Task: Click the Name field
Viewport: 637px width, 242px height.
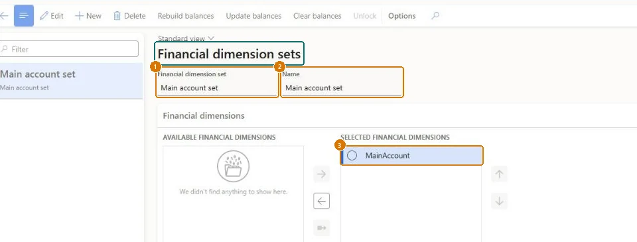Action: (342, 88)
